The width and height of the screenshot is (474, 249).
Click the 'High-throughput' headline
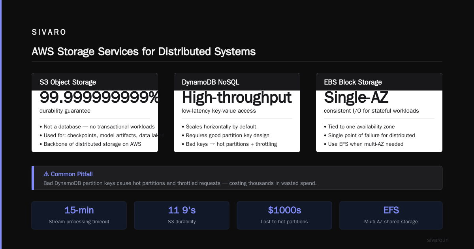pos(237,98)
